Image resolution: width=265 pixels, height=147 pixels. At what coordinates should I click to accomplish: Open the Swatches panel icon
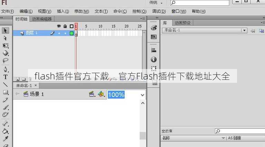click(x=154, y=37)
